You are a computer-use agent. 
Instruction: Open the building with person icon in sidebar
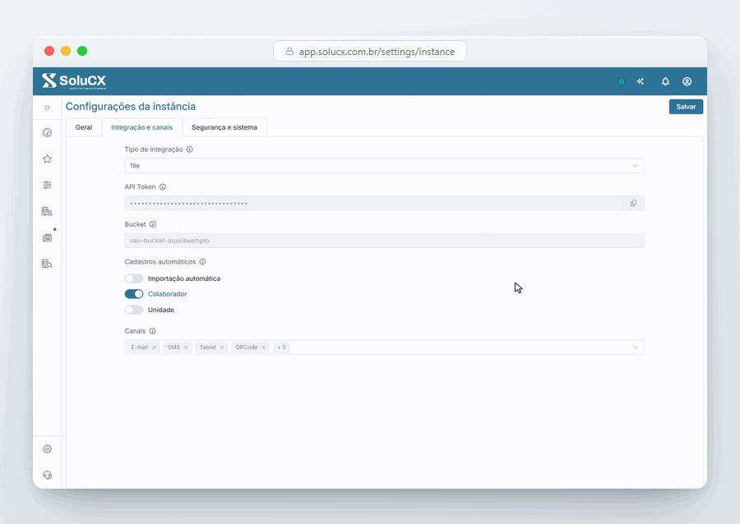coord(47,211)
